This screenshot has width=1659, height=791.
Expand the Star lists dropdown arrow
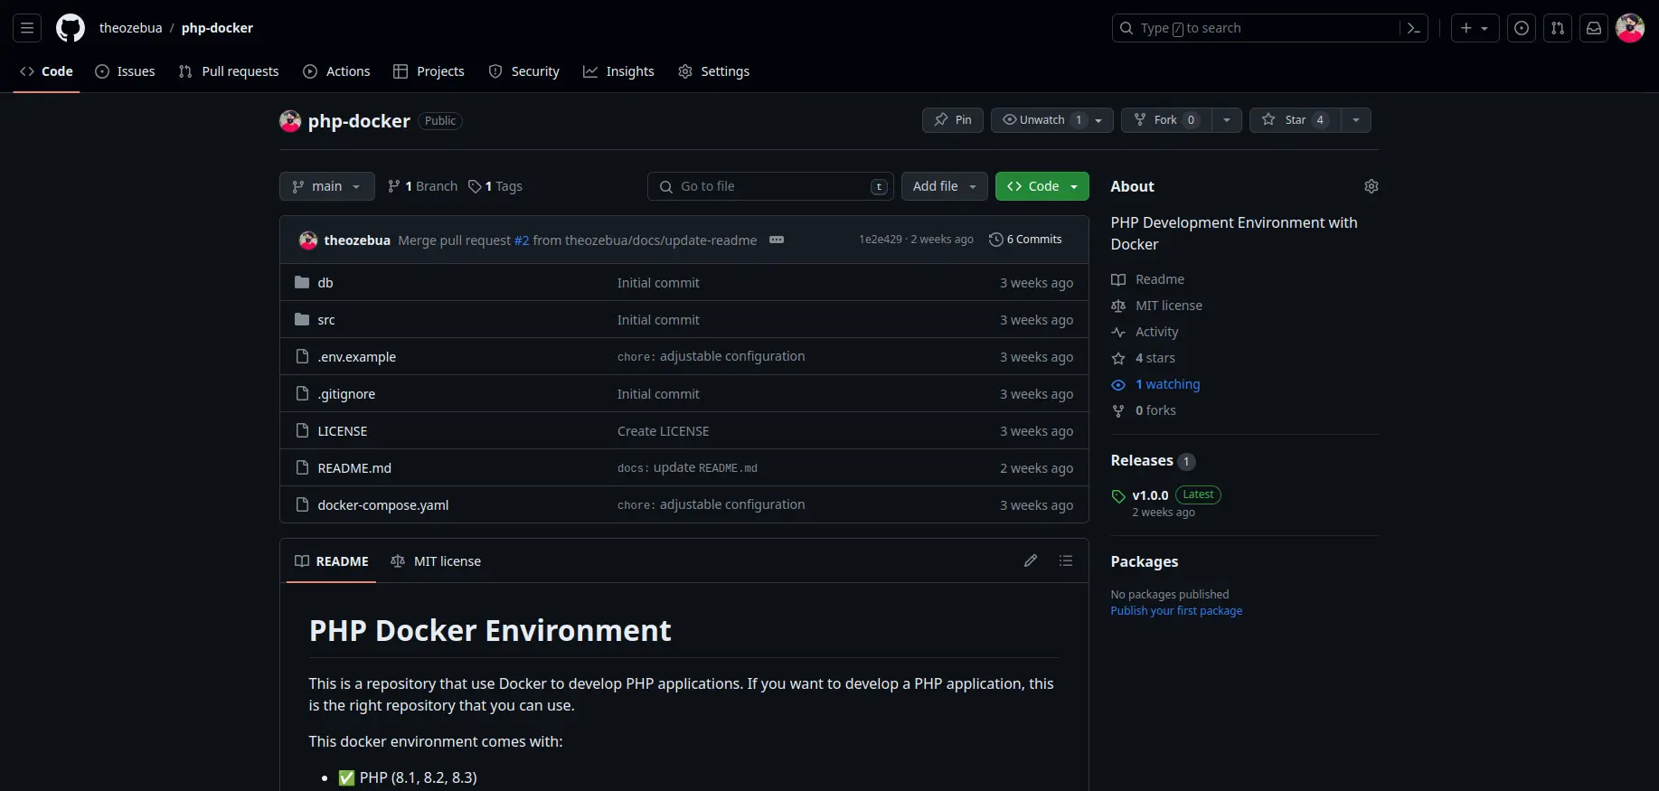click(1355, 120)
